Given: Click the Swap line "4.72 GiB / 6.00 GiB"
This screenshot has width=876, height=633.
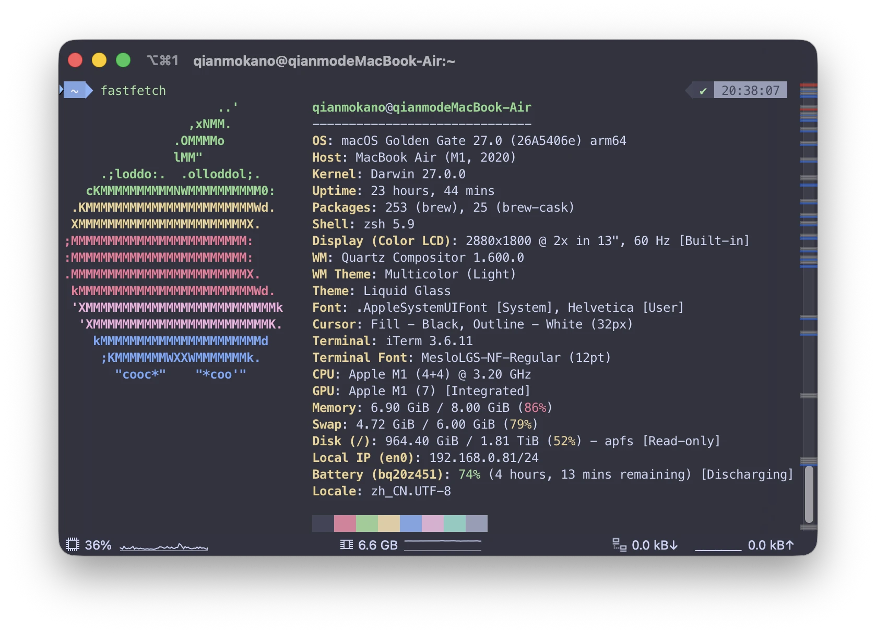Looking at the screenshot, I should [425, 424].
